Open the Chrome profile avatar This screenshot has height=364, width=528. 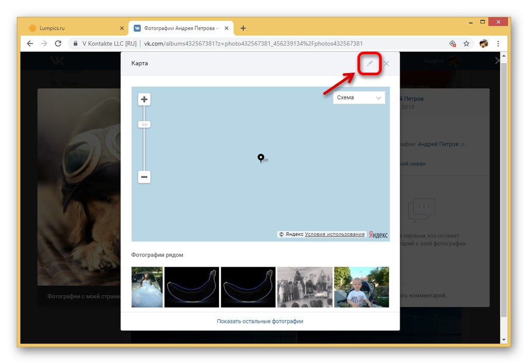484,43
